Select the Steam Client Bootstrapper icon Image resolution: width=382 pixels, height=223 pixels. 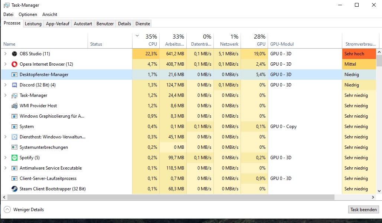tap(14, 189)
